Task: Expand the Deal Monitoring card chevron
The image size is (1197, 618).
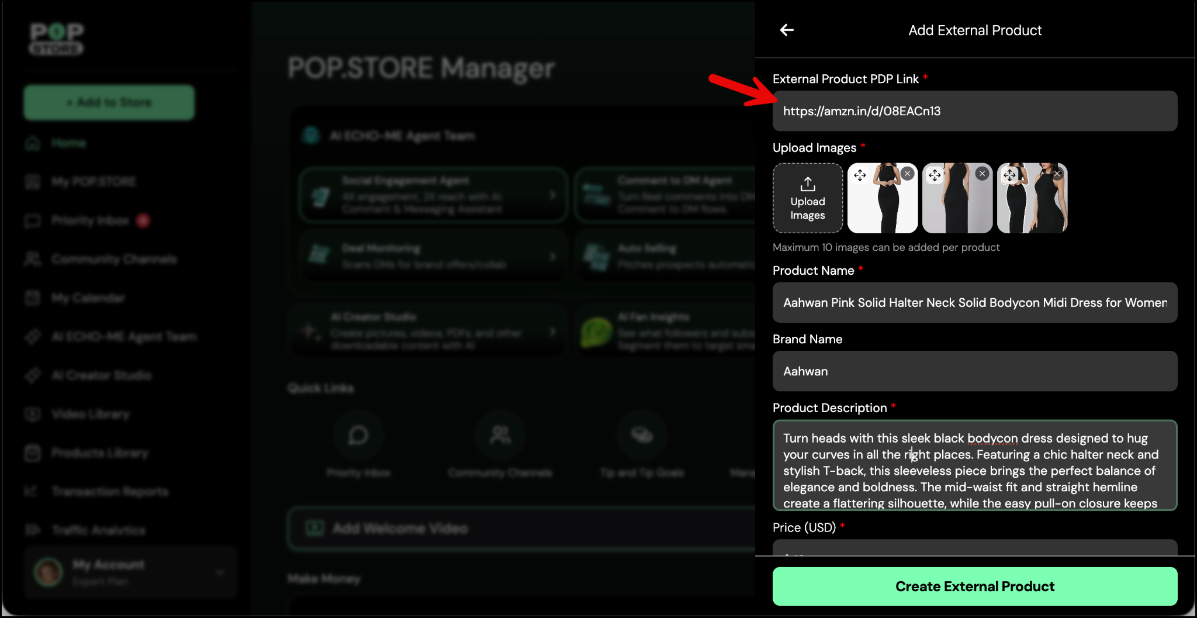Action: [552, 257]
